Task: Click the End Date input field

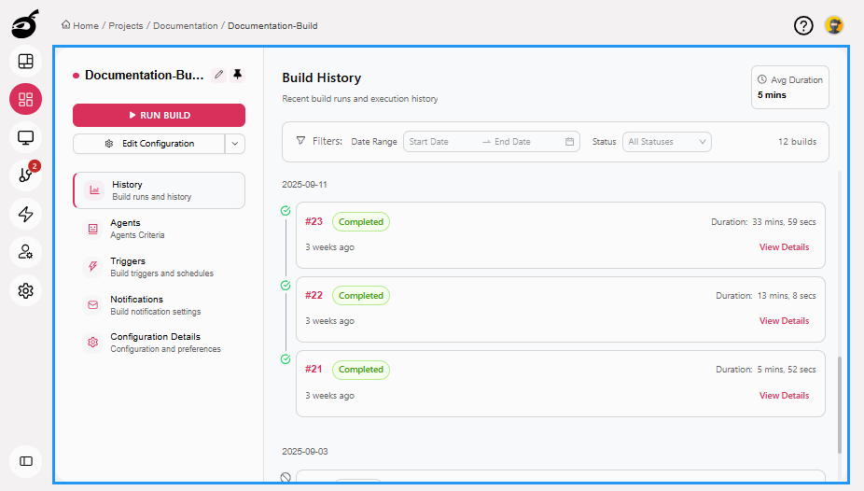Action: click(x=526, y=142)
